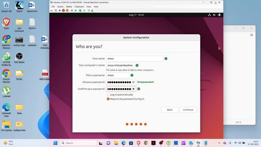Open uTorrent from the taskbar
Viewport: 261px width, 147px height.
click(x=168, y=143)
